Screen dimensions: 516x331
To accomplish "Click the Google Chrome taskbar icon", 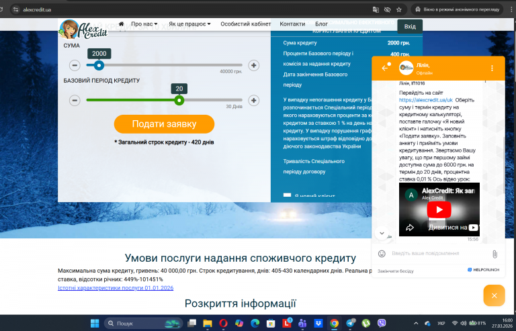I will 334,323.
